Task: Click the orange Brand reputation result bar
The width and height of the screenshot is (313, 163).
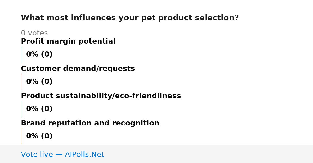Action: pos(21,136)
